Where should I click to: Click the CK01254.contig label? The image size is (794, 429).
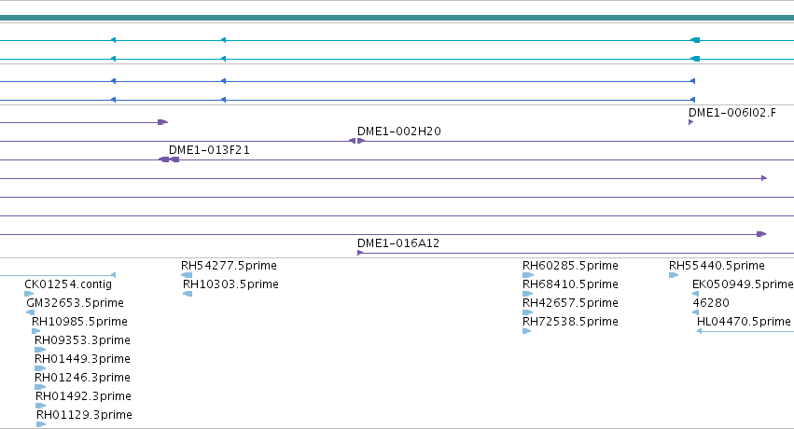click(68, 284)
